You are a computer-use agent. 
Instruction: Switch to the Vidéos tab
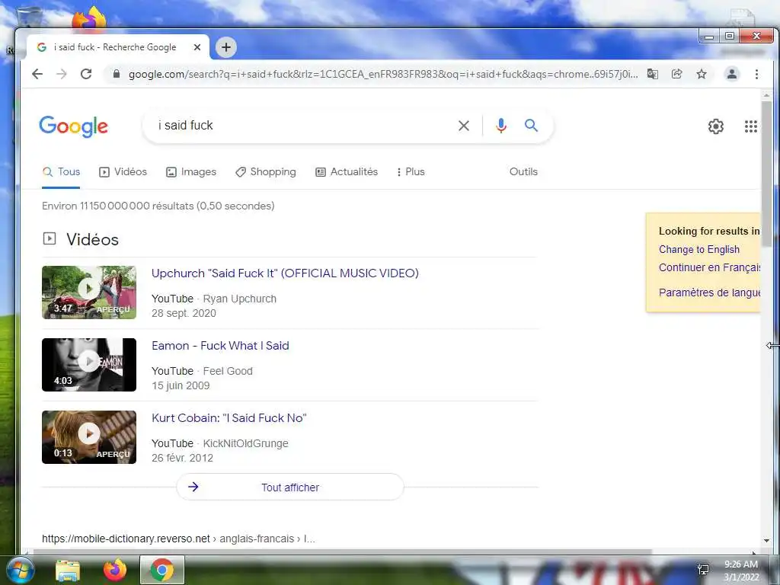click(x=123, y=171)
